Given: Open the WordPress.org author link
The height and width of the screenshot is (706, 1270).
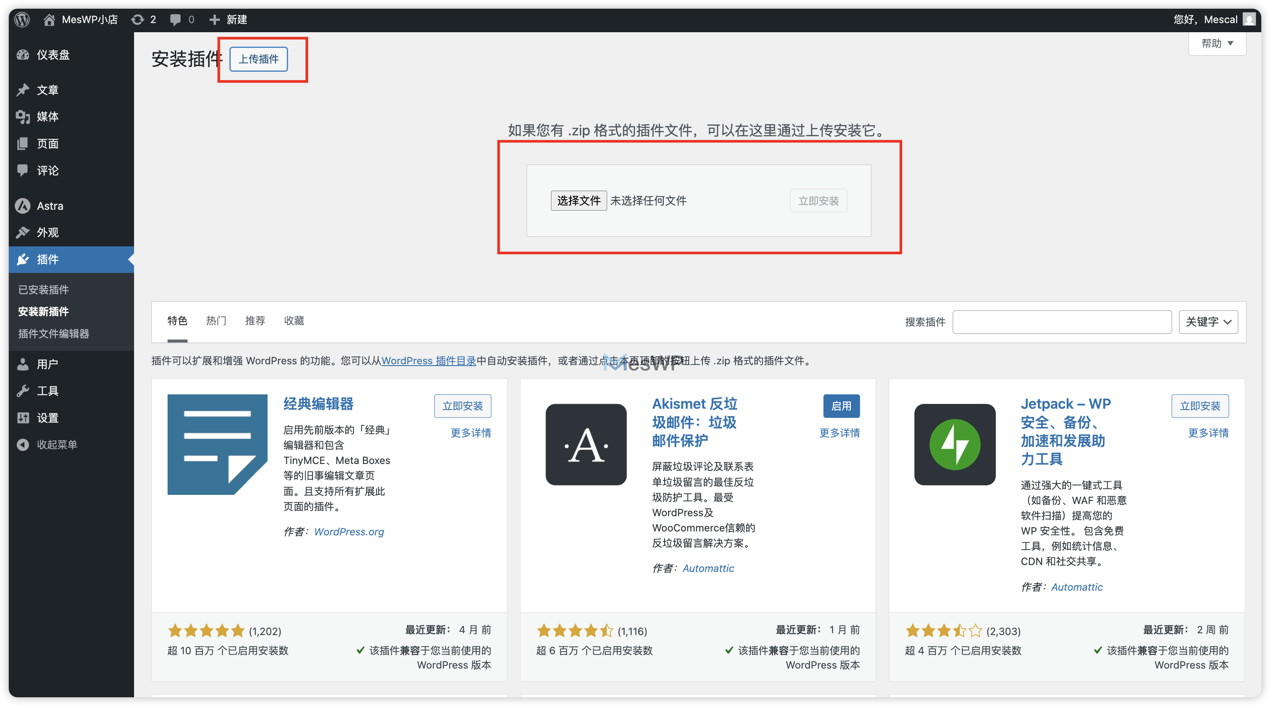Looking at the screenshot, I should tap(349, 532).
